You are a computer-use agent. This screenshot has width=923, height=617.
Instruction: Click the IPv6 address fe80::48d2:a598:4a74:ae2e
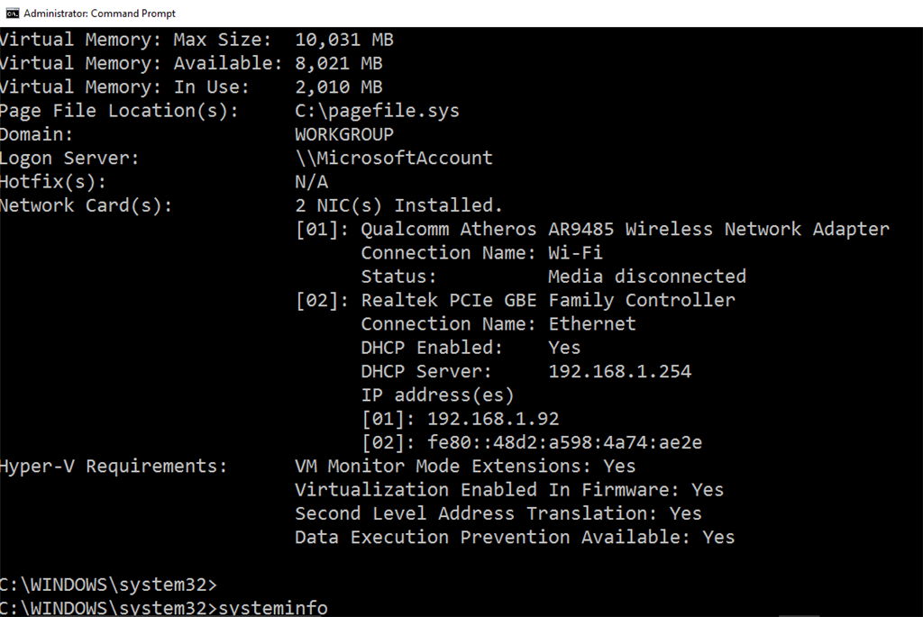pyautogui.click(x=564, y=442)
